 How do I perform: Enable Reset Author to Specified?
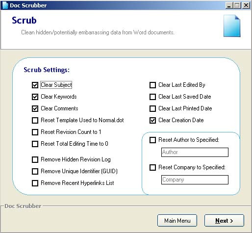[x=152, y=140]
